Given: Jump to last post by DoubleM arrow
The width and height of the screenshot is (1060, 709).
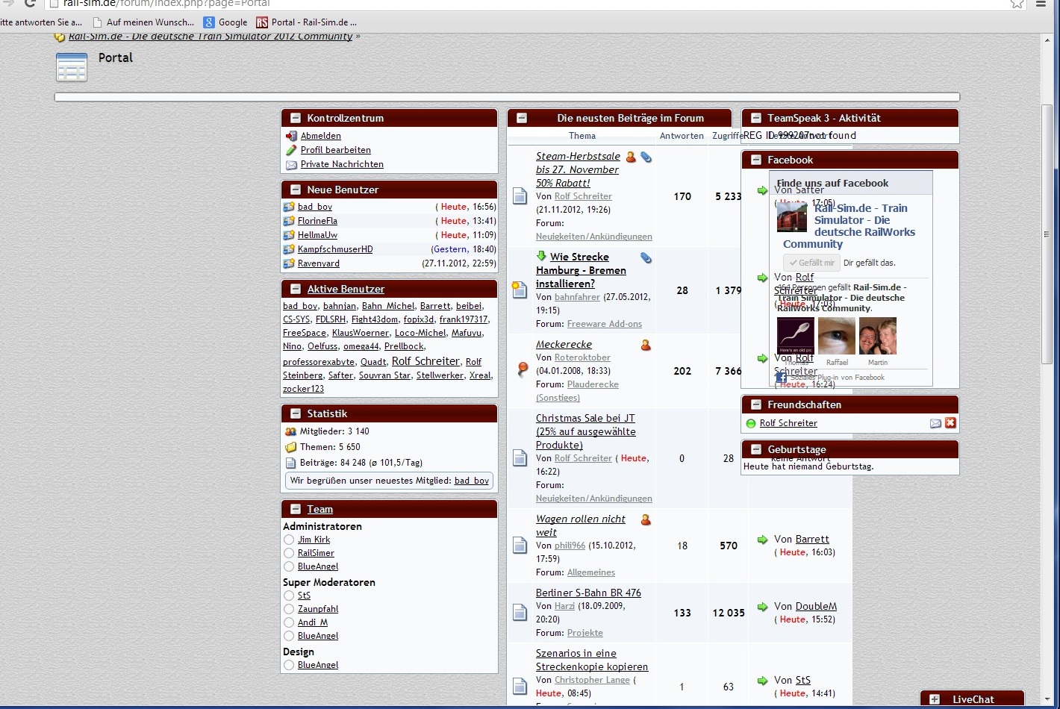Looking at the screenshot, I should [x=762, y=607].
